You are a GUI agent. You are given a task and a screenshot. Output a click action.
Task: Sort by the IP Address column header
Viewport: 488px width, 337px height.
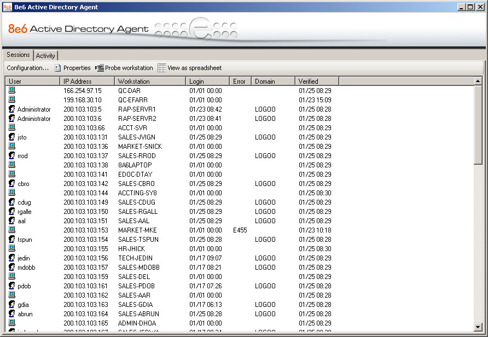tap(87, 81)
